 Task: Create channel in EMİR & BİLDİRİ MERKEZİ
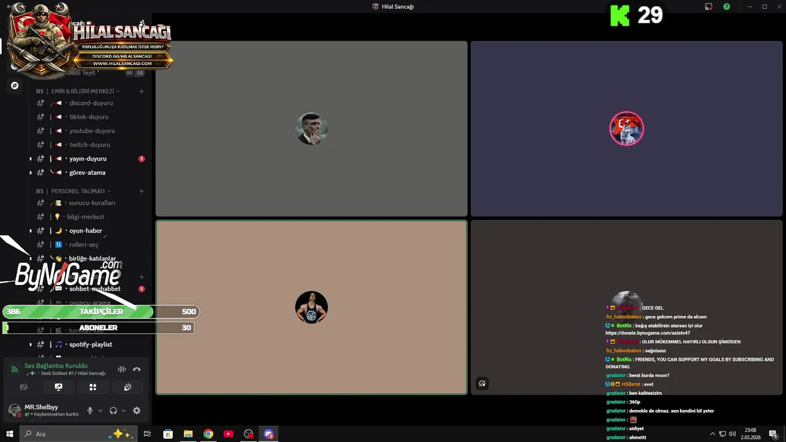pyautogui.click(x=141, y=91)
